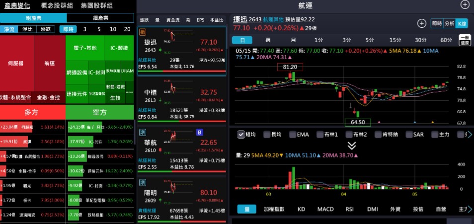The width and height of the screenshot is (474, 224).
Task: Click the blue B badge on 華航 card
Action: pos(199,133)
